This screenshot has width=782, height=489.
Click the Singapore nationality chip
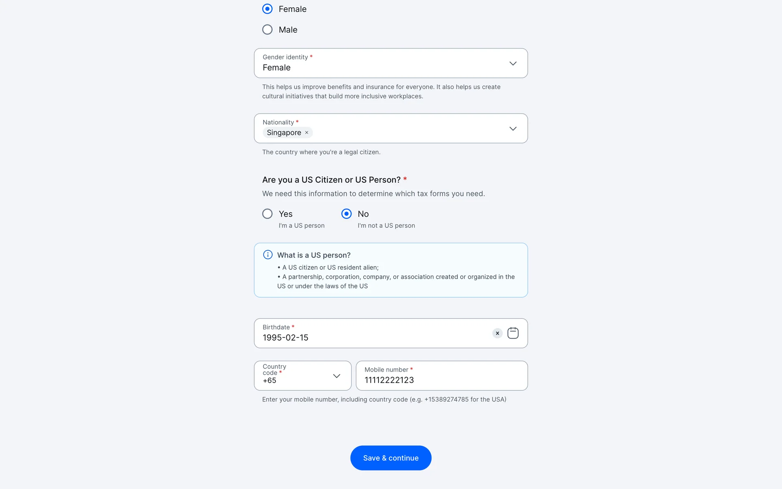coord(284,132)
